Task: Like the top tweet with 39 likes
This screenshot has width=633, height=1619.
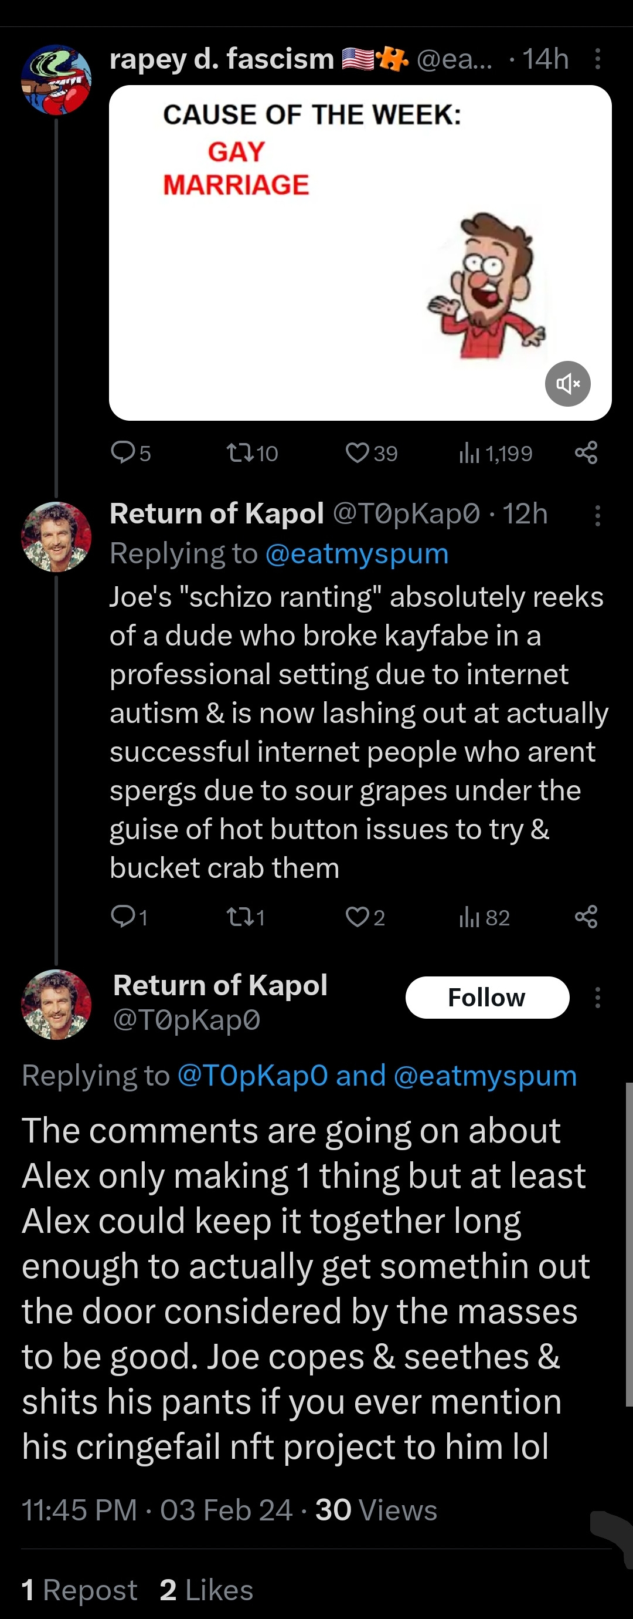Action: pyautogui.click(x=371, y=452)
